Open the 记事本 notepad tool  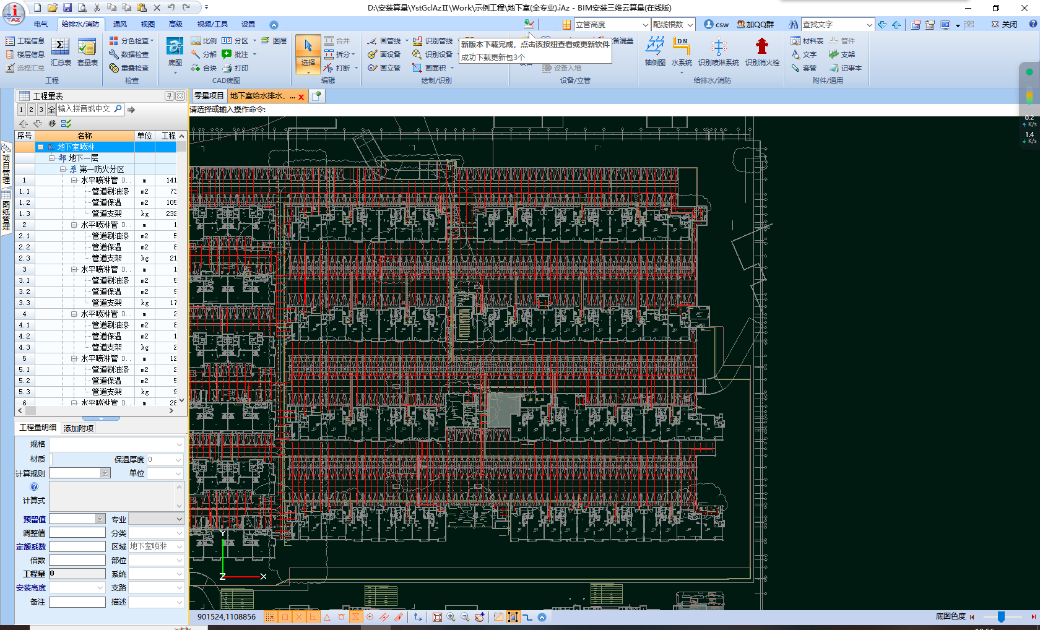pos(846,68)
